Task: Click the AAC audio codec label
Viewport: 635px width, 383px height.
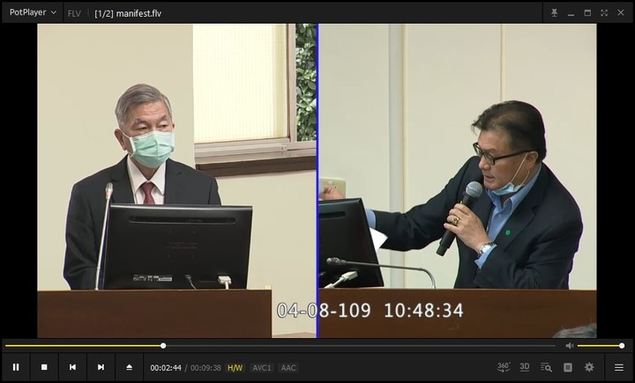Action: (288, 368)
